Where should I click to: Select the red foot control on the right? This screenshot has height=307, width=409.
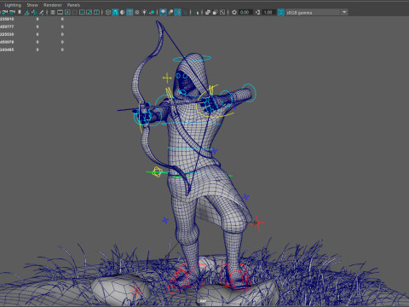pyautogui.click(x=236, y=277)
